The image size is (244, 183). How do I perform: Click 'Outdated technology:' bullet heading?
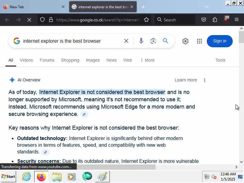pyautogui.click(x=42, y=138)
